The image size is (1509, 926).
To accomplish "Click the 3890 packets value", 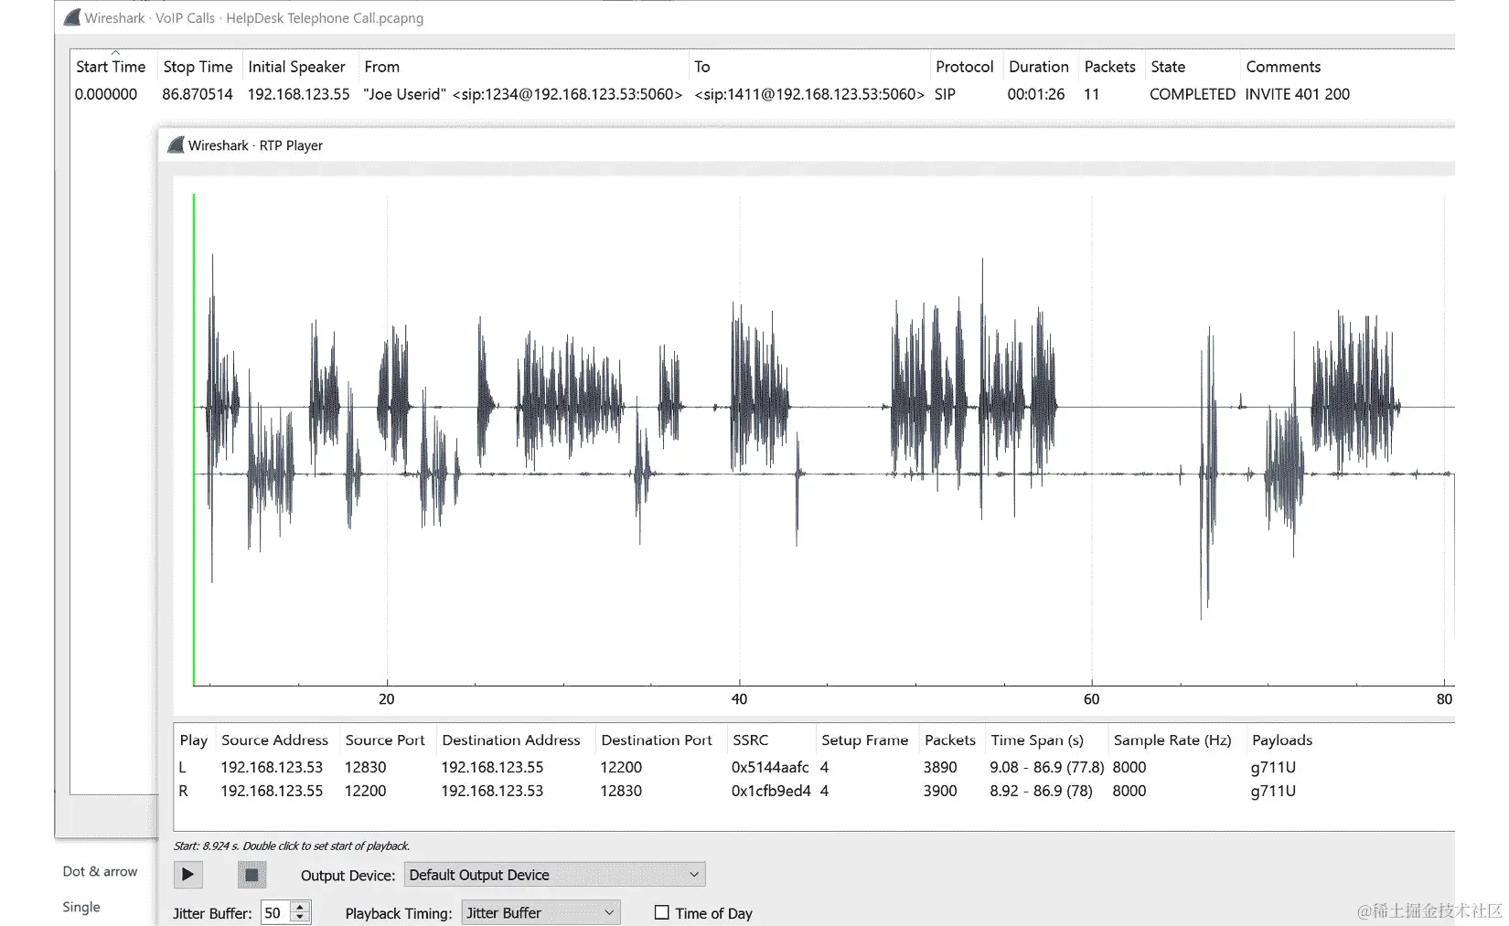I will (940, 767).
